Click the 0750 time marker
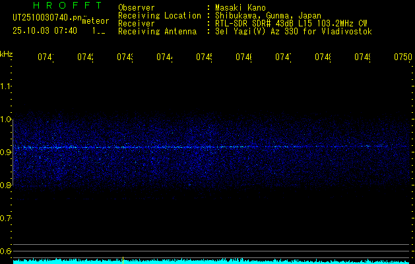 tap(402, 57)
